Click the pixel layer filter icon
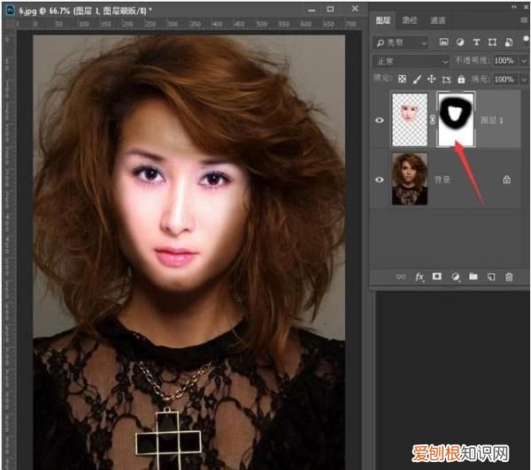This screenshot has width=531, height=470. click(443, 42)
